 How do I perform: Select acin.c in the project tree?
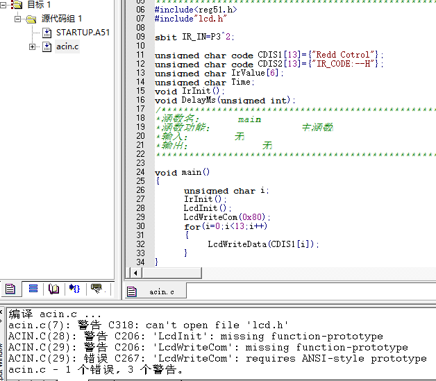(67, 46)
